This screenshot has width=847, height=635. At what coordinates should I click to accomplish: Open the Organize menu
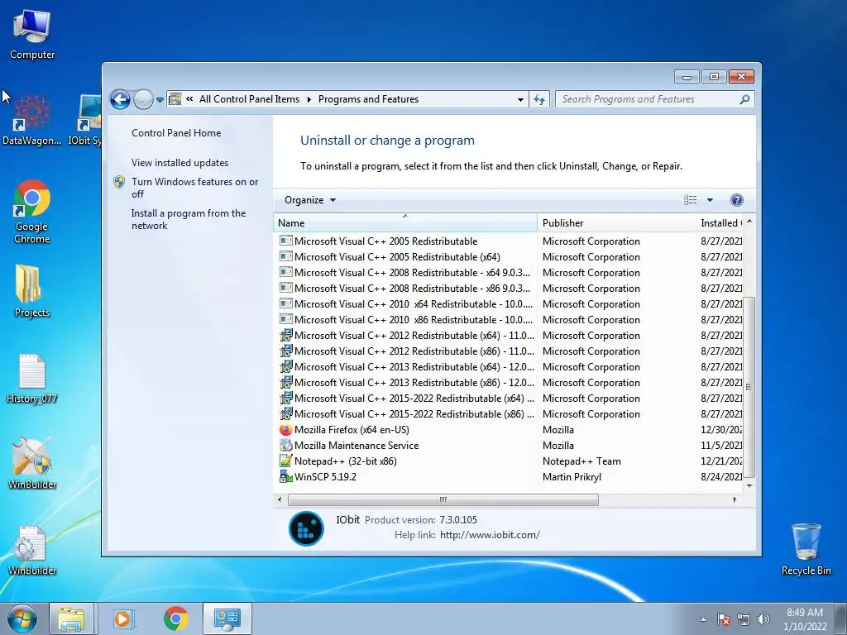pos(310,200)
